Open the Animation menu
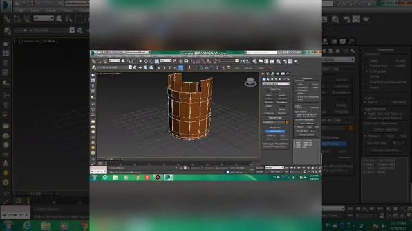412x231 pixels. (x=162, y=56)
